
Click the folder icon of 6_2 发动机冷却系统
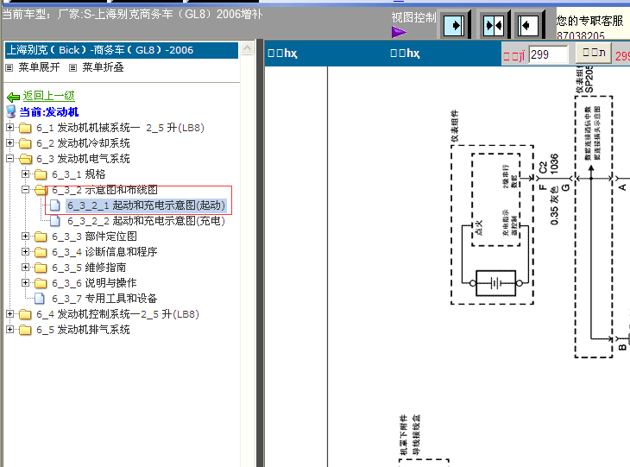(x=25, y=143)
